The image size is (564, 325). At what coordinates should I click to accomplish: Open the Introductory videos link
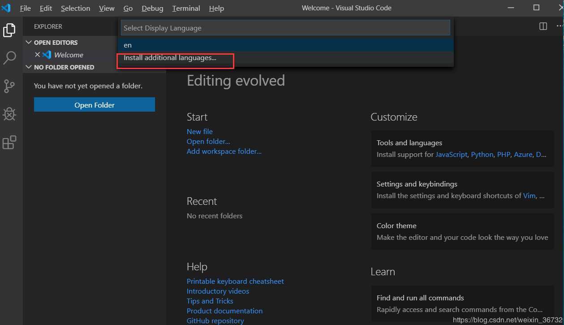(218, 291)
